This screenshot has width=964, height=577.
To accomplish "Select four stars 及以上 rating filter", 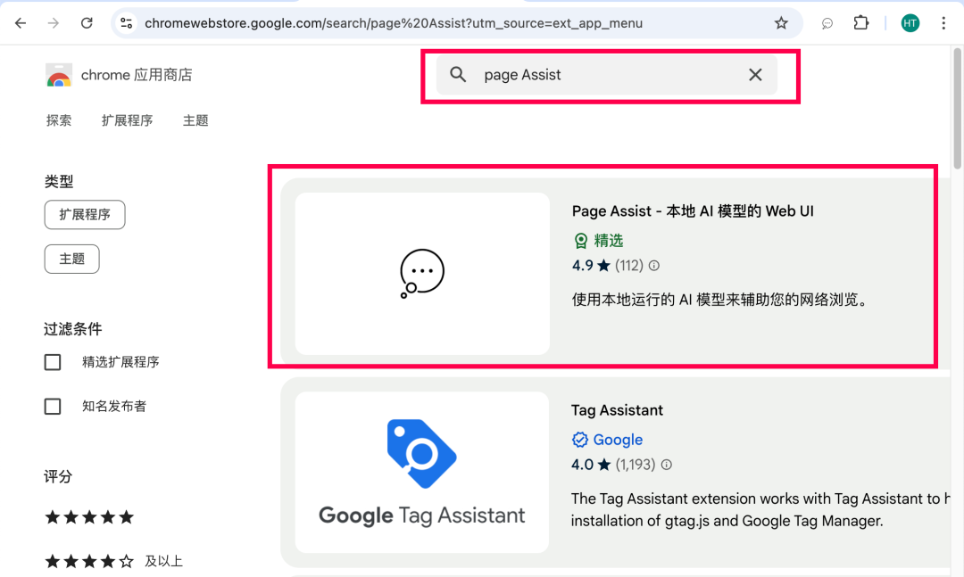I will click(113, 561).
